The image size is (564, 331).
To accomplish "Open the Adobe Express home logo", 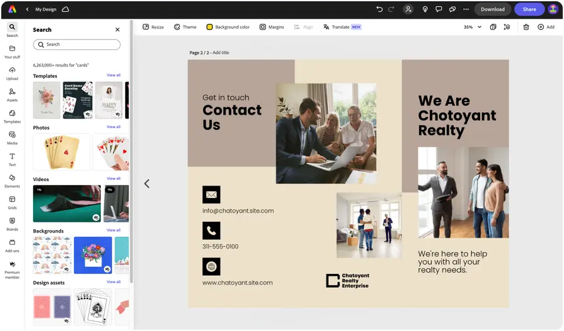I will (x=13, y=9).
